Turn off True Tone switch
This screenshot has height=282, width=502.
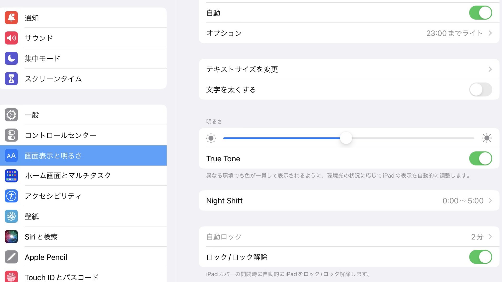pos(480,158)
